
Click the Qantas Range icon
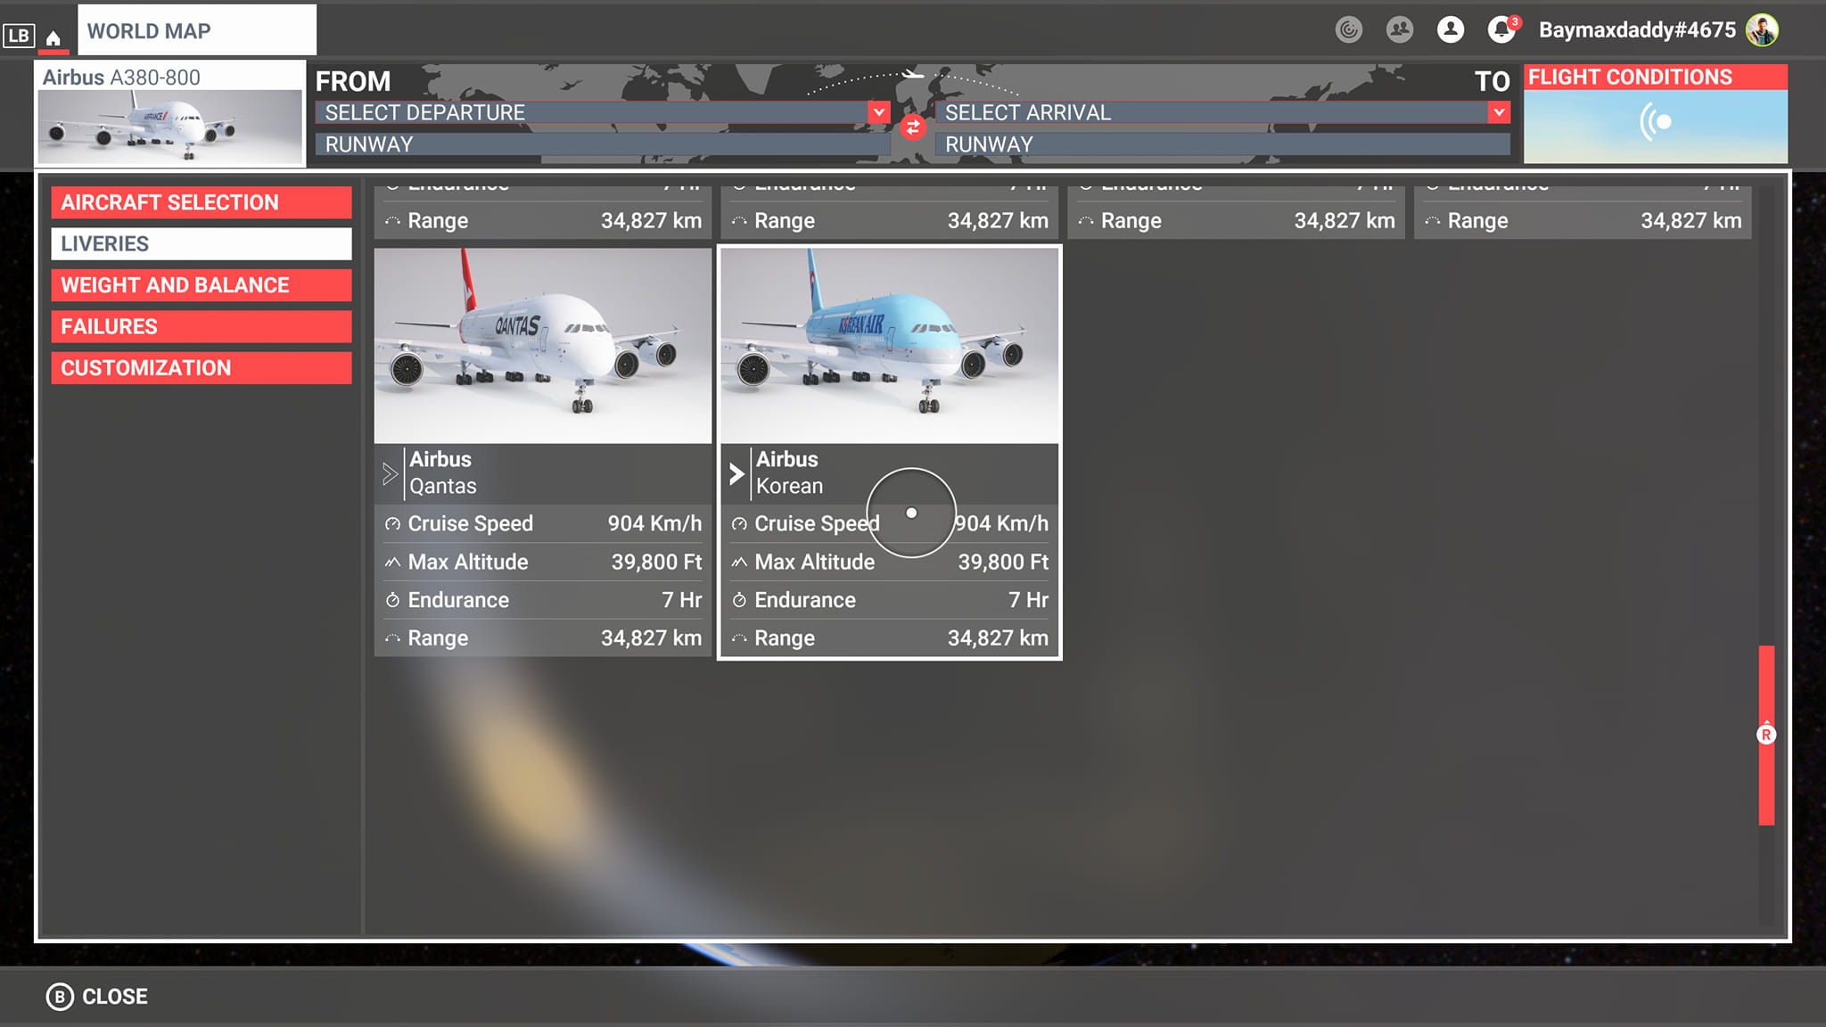click(392, 639)
